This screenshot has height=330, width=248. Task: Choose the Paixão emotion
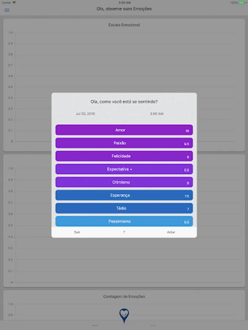coord(124,143)
